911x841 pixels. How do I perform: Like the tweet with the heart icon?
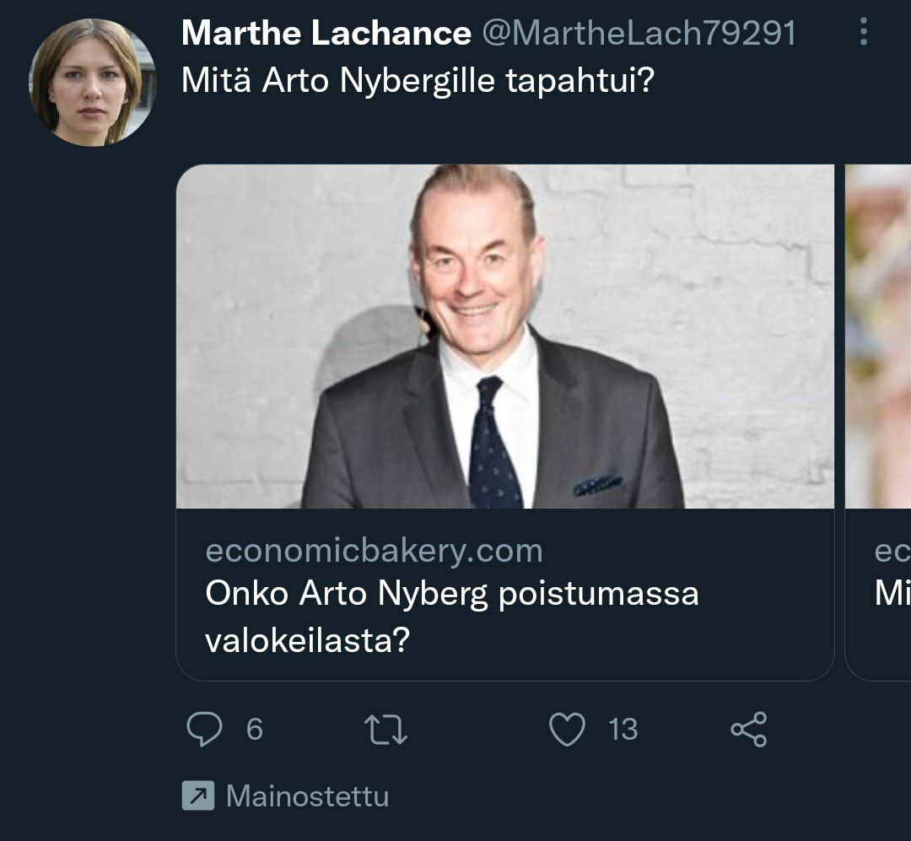[567, 729]
